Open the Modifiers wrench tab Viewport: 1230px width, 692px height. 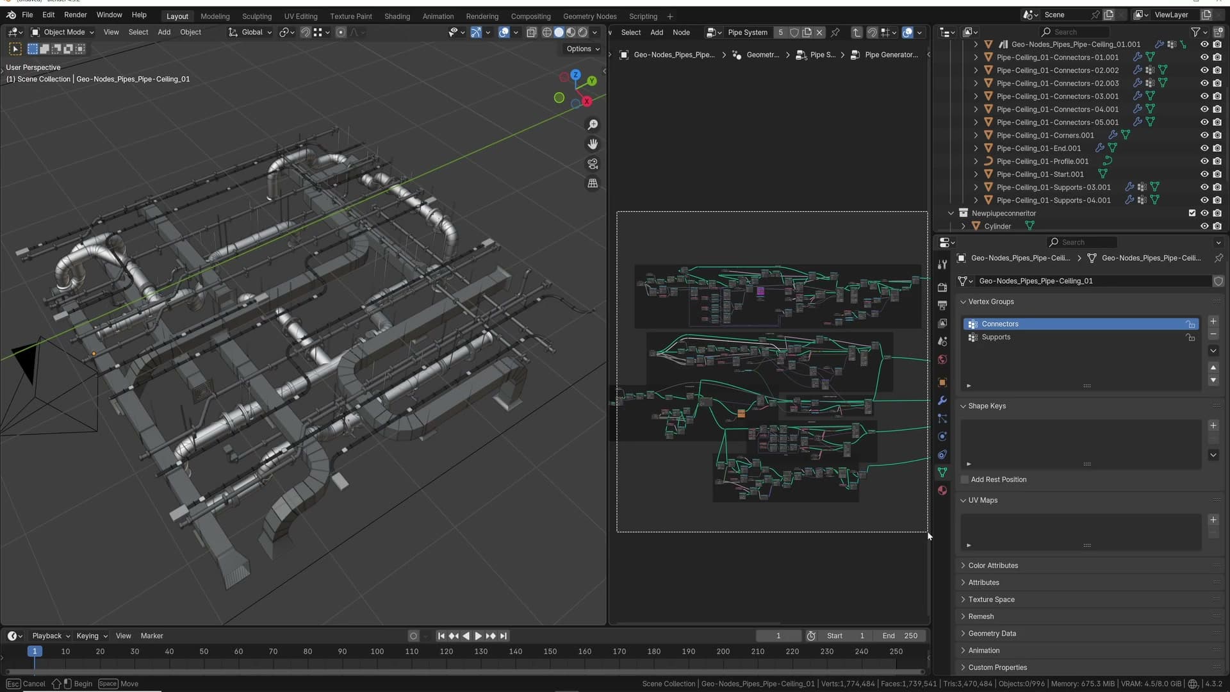pos(942,400)
